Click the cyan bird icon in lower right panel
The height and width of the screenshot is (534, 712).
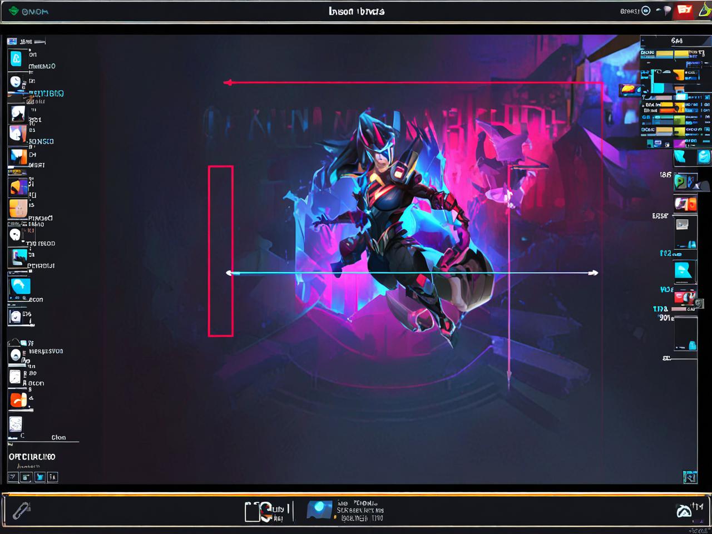tap(683, 270)
